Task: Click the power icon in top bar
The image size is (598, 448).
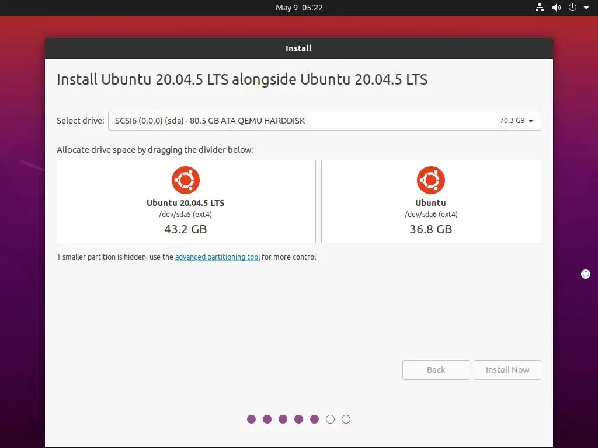Action: [572, 7]
